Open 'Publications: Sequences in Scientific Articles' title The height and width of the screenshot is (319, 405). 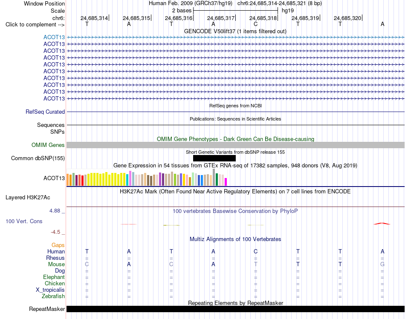(x=235, y=119)
